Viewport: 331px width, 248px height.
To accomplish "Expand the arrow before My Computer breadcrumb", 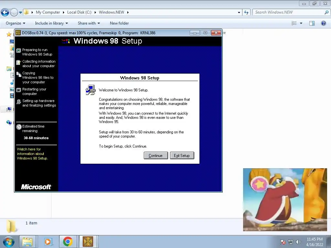I will click(32, 13).
